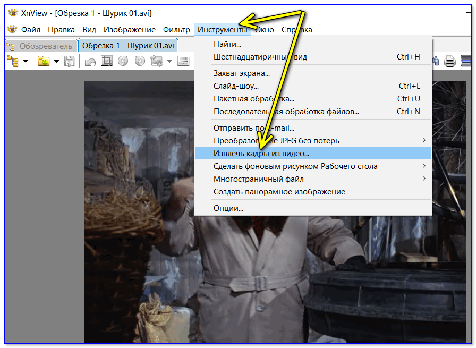The image size is (476, 348).
Task: Click the folder tree browser icon
Action: [13, 62]
